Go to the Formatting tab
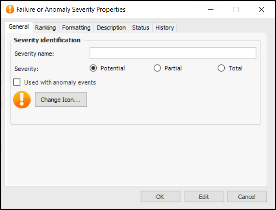 [x=76, y=27]
